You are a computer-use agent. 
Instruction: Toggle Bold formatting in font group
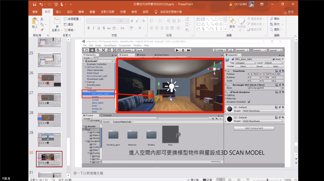click(88, 28)
